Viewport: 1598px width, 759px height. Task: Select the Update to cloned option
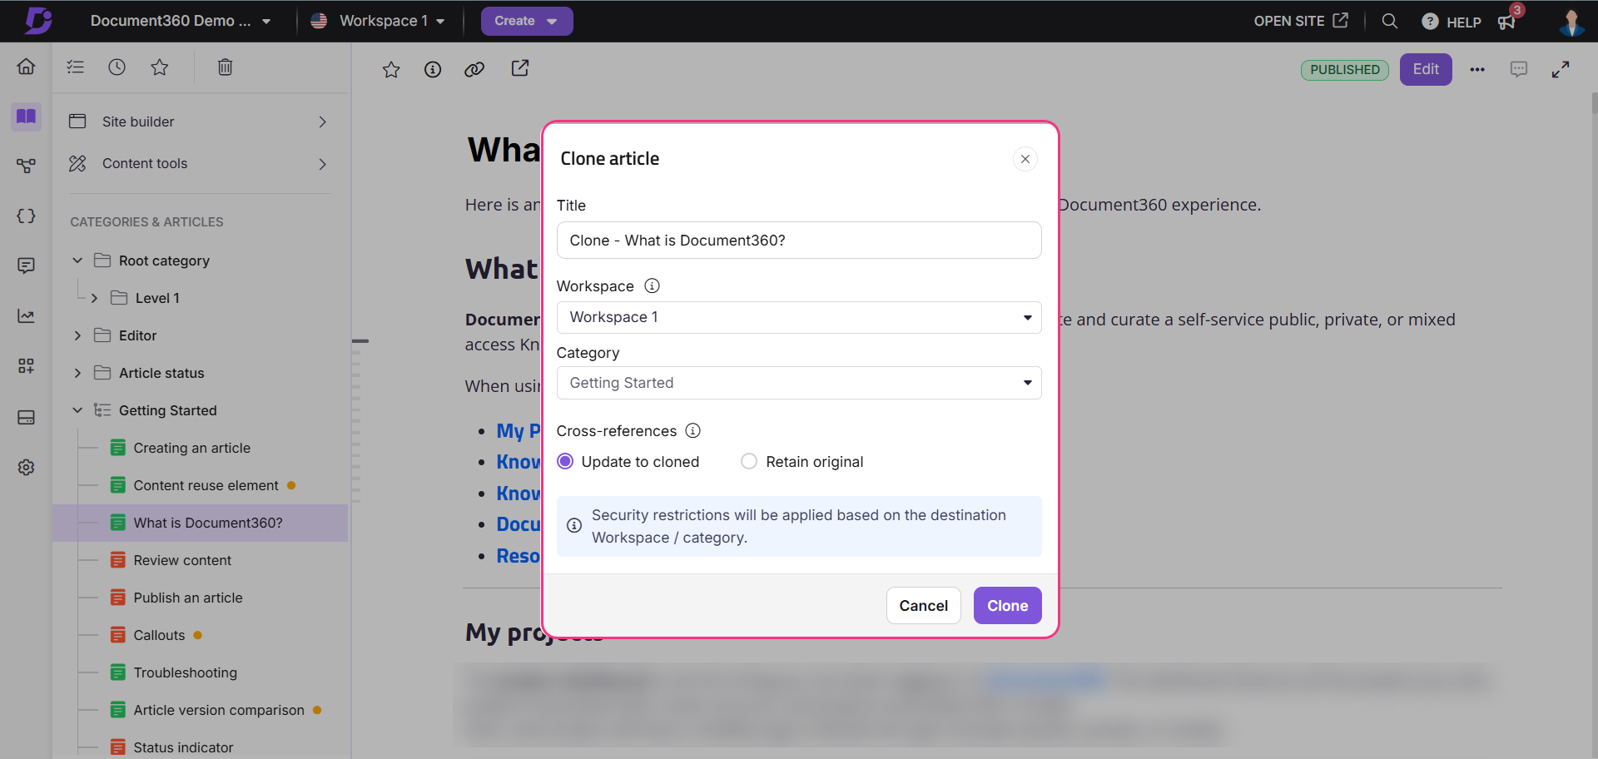628,461
